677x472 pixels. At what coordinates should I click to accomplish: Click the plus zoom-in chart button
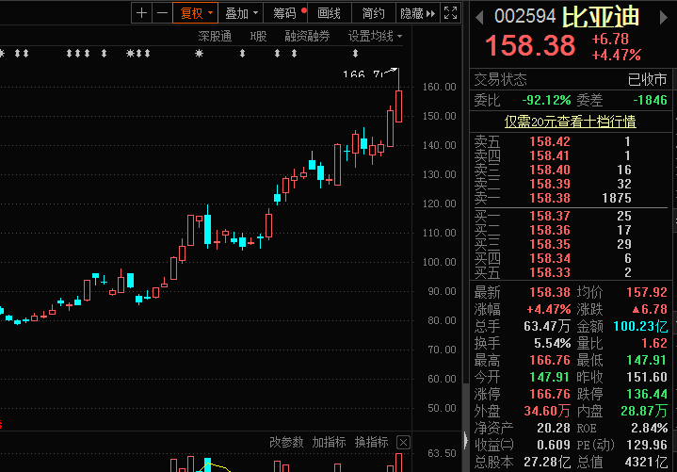coord(141,13)
